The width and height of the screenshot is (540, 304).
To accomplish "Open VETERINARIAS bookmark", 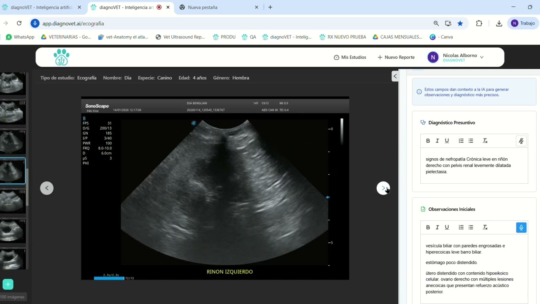I will (x=66, y=37).
